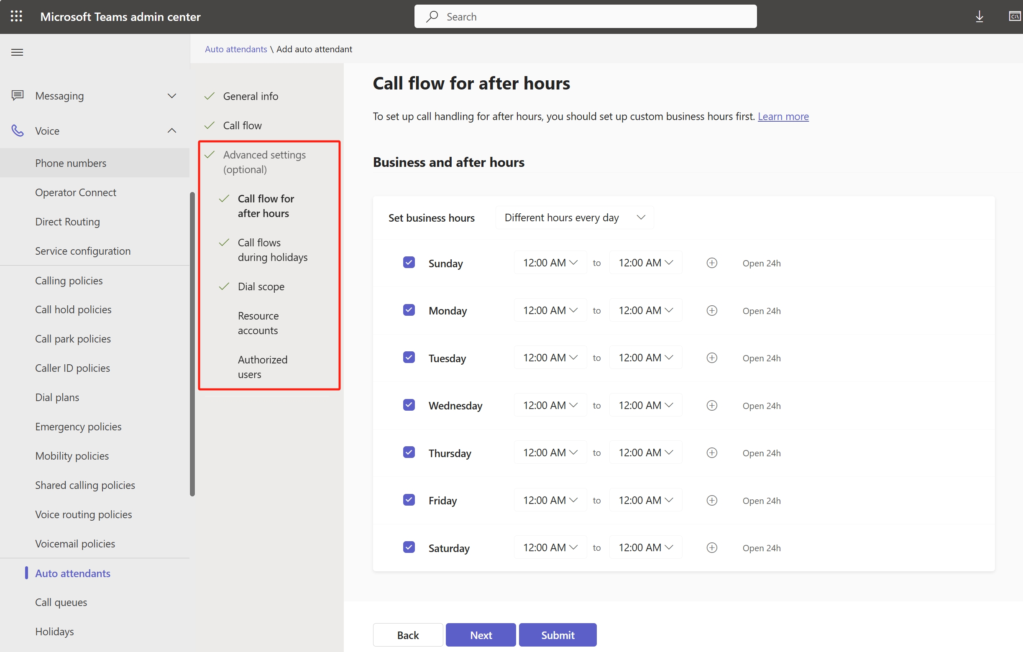Add another time range for Sunday
Image resolution: width=1023 pixels, height=652 pixels.
coord(711,263)
